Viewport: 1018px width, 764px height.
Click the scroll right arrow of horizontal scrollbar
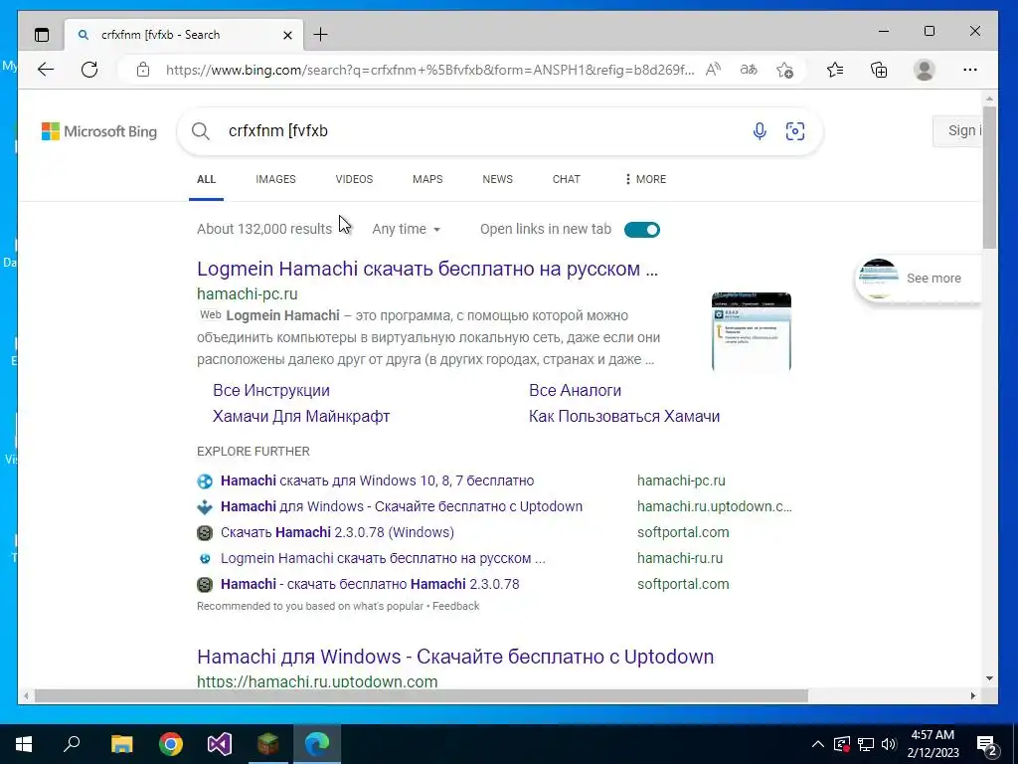pos(972,695)
